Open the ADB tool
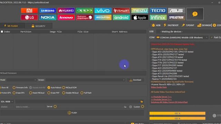 pos(156,25)
